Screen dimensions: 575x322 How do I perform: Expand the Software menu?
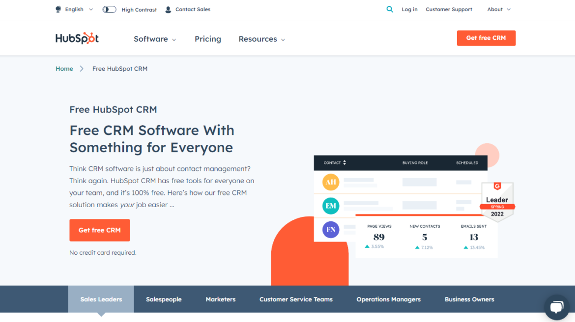pyautogui.click(x=155, y=39)
